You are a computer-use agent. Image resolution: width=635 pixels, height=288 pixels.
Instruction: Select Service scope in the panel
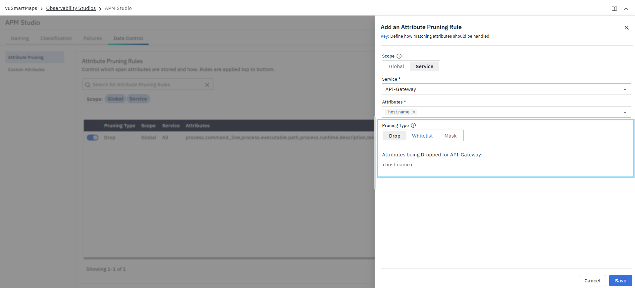pos(424,66)
